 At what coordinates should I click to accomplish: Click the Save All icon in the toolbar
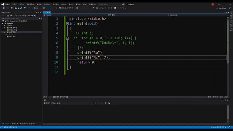[x=21, y=8]
